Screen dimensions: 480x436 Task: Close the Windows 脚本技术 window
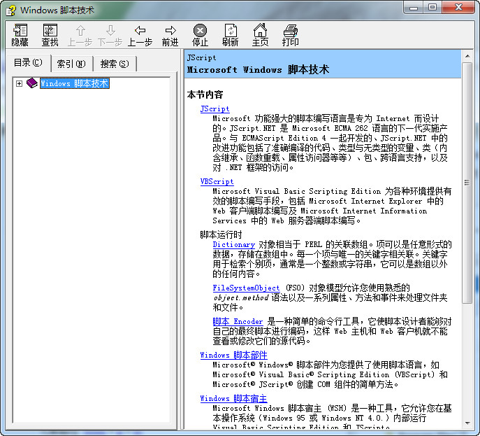[458, 8]
